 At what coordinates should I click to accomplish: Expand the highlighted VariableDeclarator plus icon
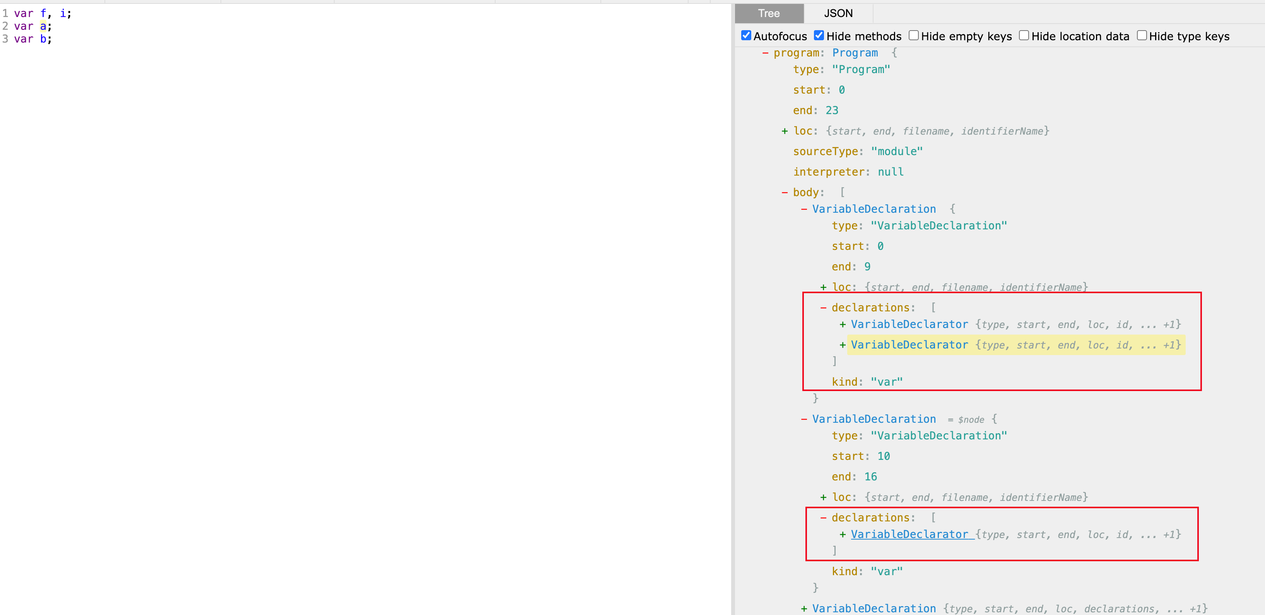click(843, 345)
